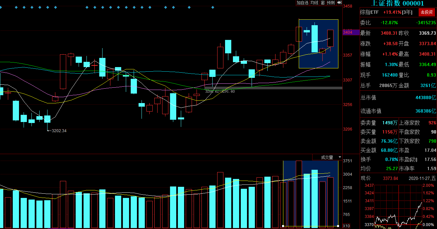Toggle the 均线 moving average lines
This screenshot has height=229, width=437.
click(x=314, y=3)
